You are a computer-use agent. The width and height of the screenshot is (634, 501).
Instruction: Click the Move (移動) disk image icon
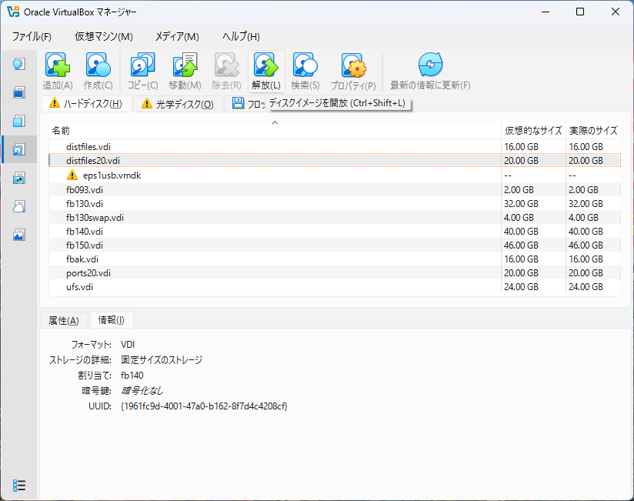click(185, 65)
